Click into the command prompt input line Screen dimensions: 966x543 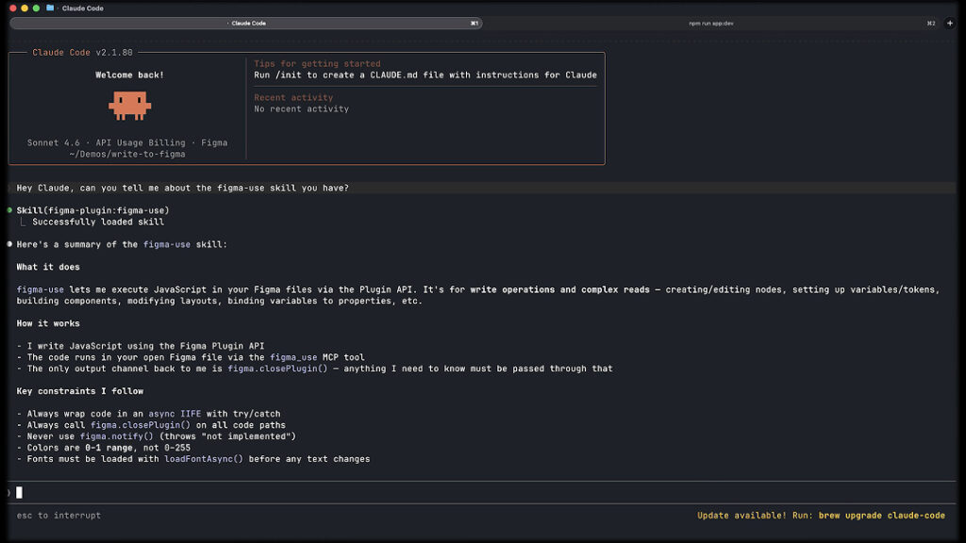tap(377, 492)
